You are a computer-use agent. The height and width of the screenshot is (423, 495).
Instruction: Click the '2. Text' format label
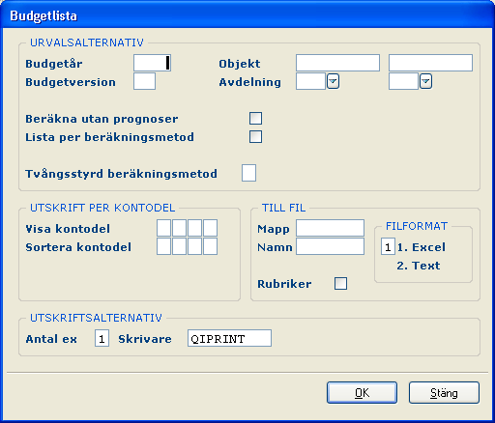(x=419, y=266)
